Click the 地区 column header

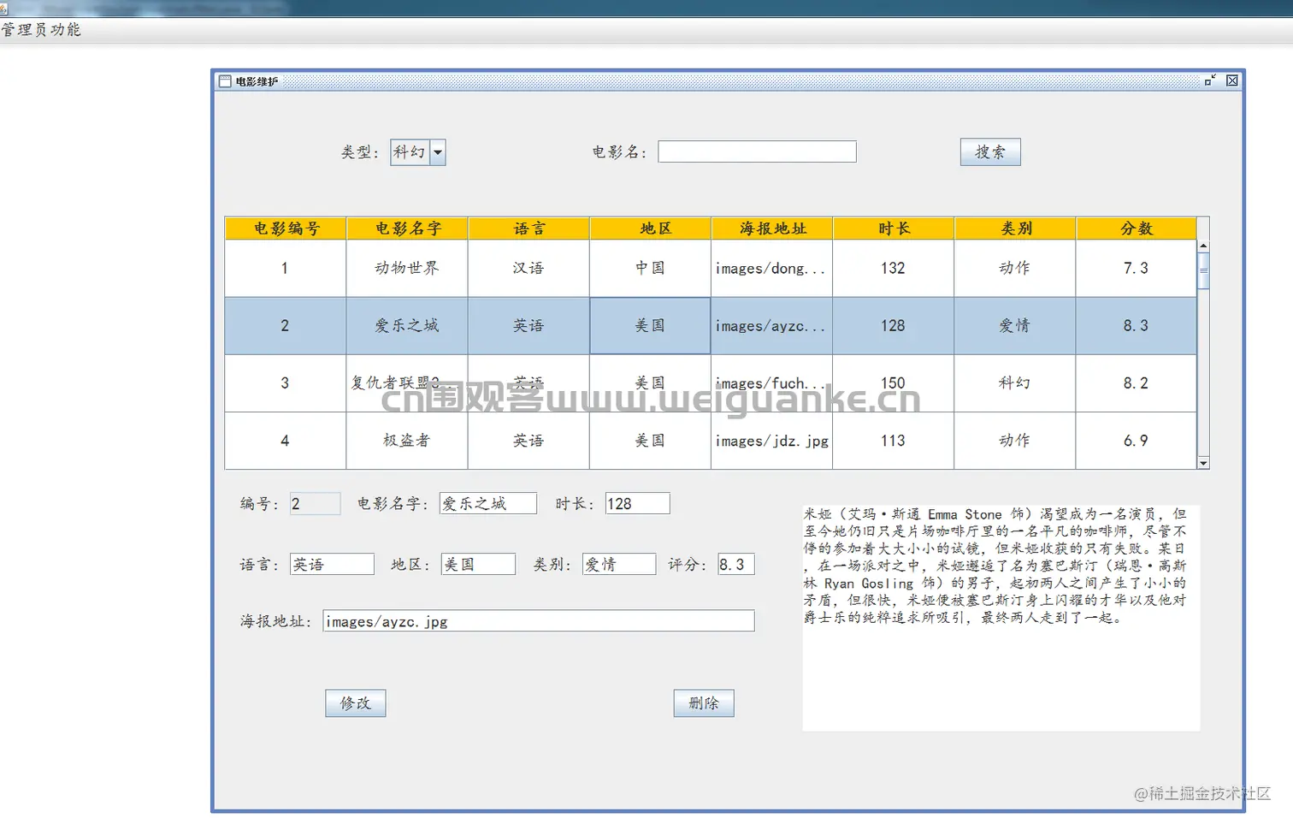(x=650, y=228)
